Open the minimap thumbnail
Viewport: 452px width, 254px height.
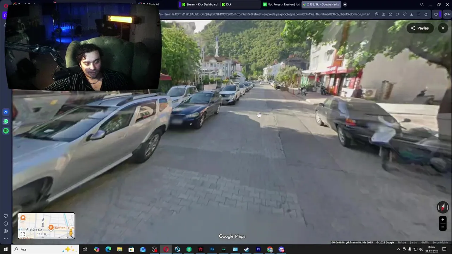click(46, 226)
